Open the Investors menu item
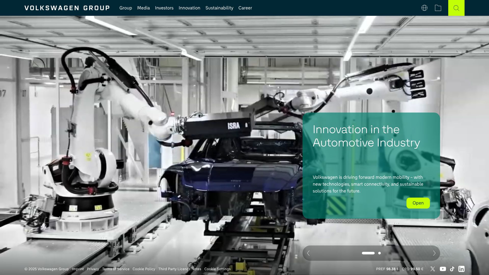 (x=164, y=8)
